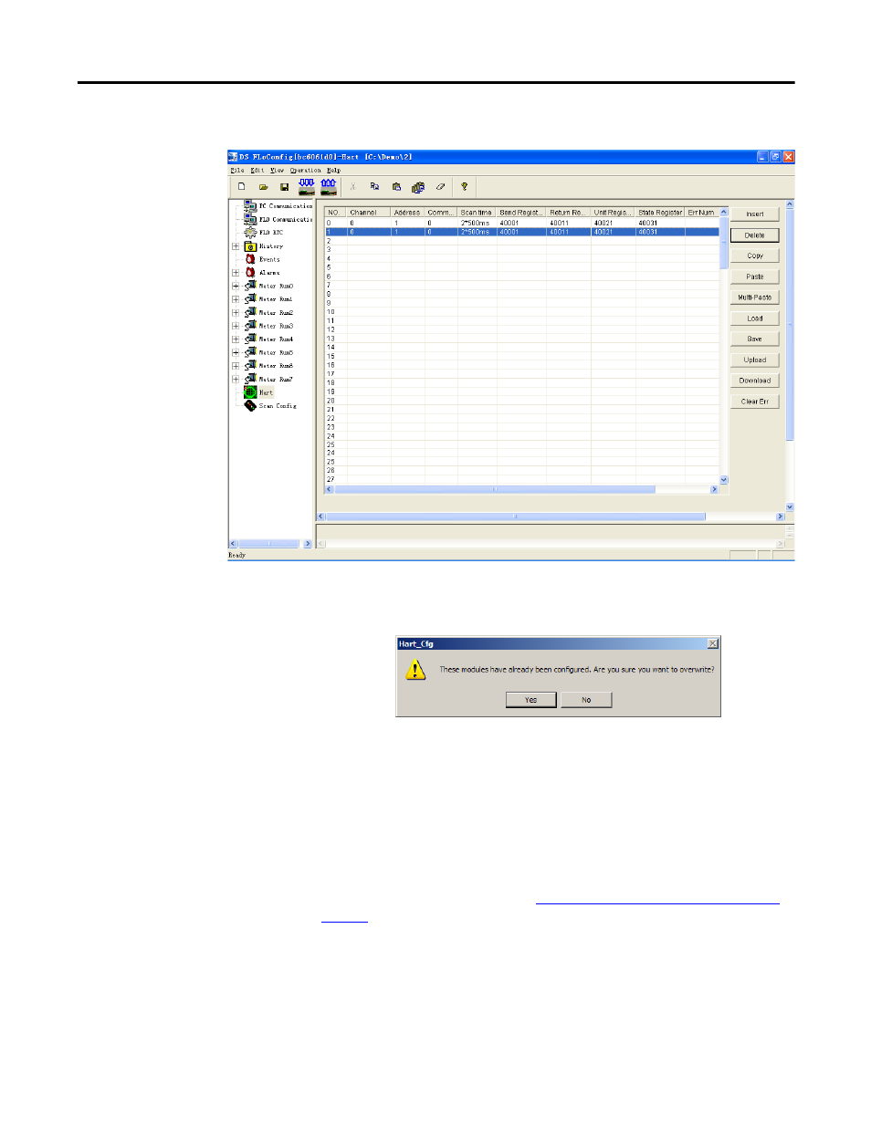Close the Hart_Cfg dialog
The width and height of the screenshot is (871, 1127).
pyautogui.click(x=713, y=643)
